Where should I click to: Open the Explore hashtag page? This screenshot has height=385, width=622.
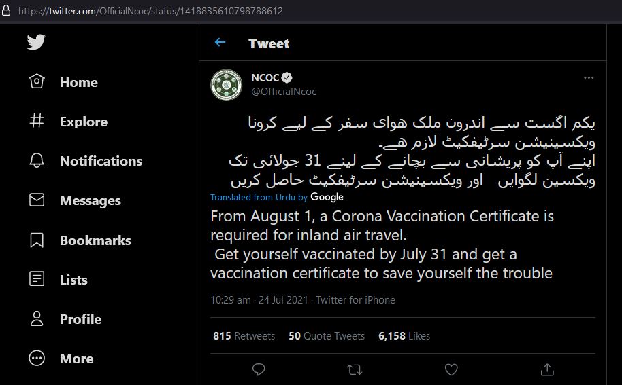[x=68, y=121]
